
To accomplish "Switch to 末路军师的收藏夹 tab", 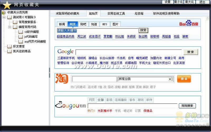I will point(68,13).
